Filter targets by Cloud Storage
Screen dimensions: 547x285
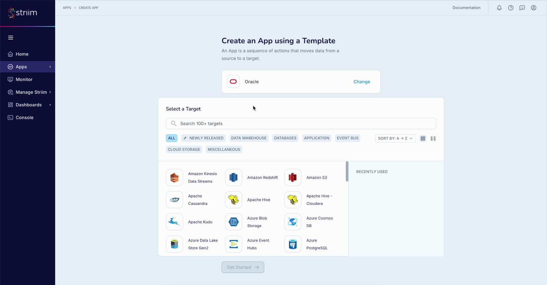tap(184, 150)
